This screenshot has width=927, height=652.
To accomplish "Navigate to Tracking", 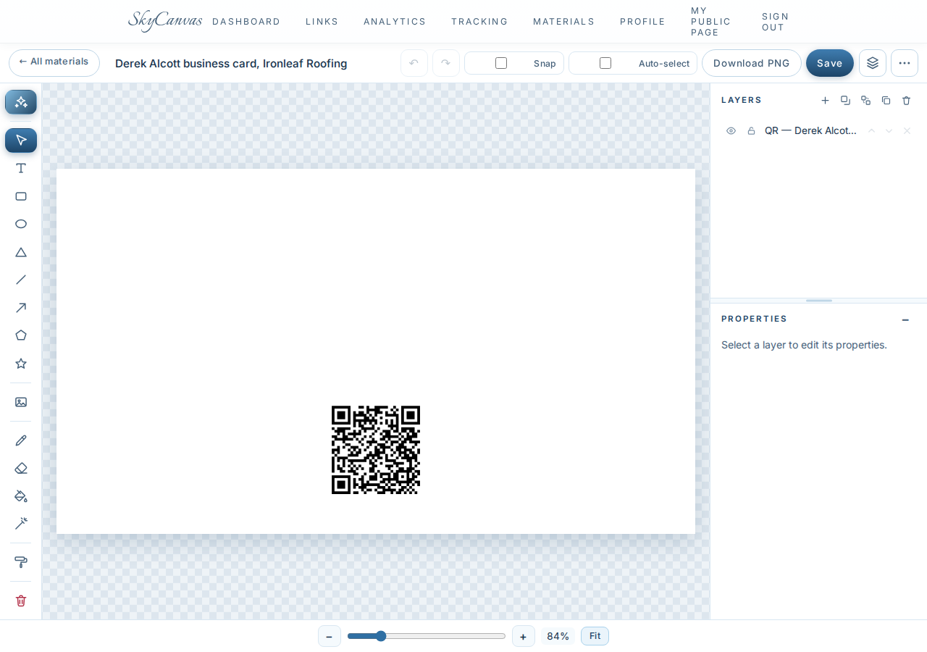I will (479, 22).
